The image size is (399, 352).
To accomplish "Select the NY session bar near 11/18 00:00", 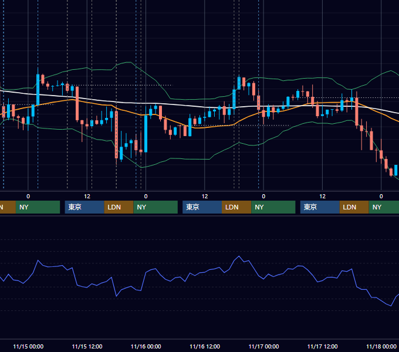I will pyautogui.click(x=384, y=207).
